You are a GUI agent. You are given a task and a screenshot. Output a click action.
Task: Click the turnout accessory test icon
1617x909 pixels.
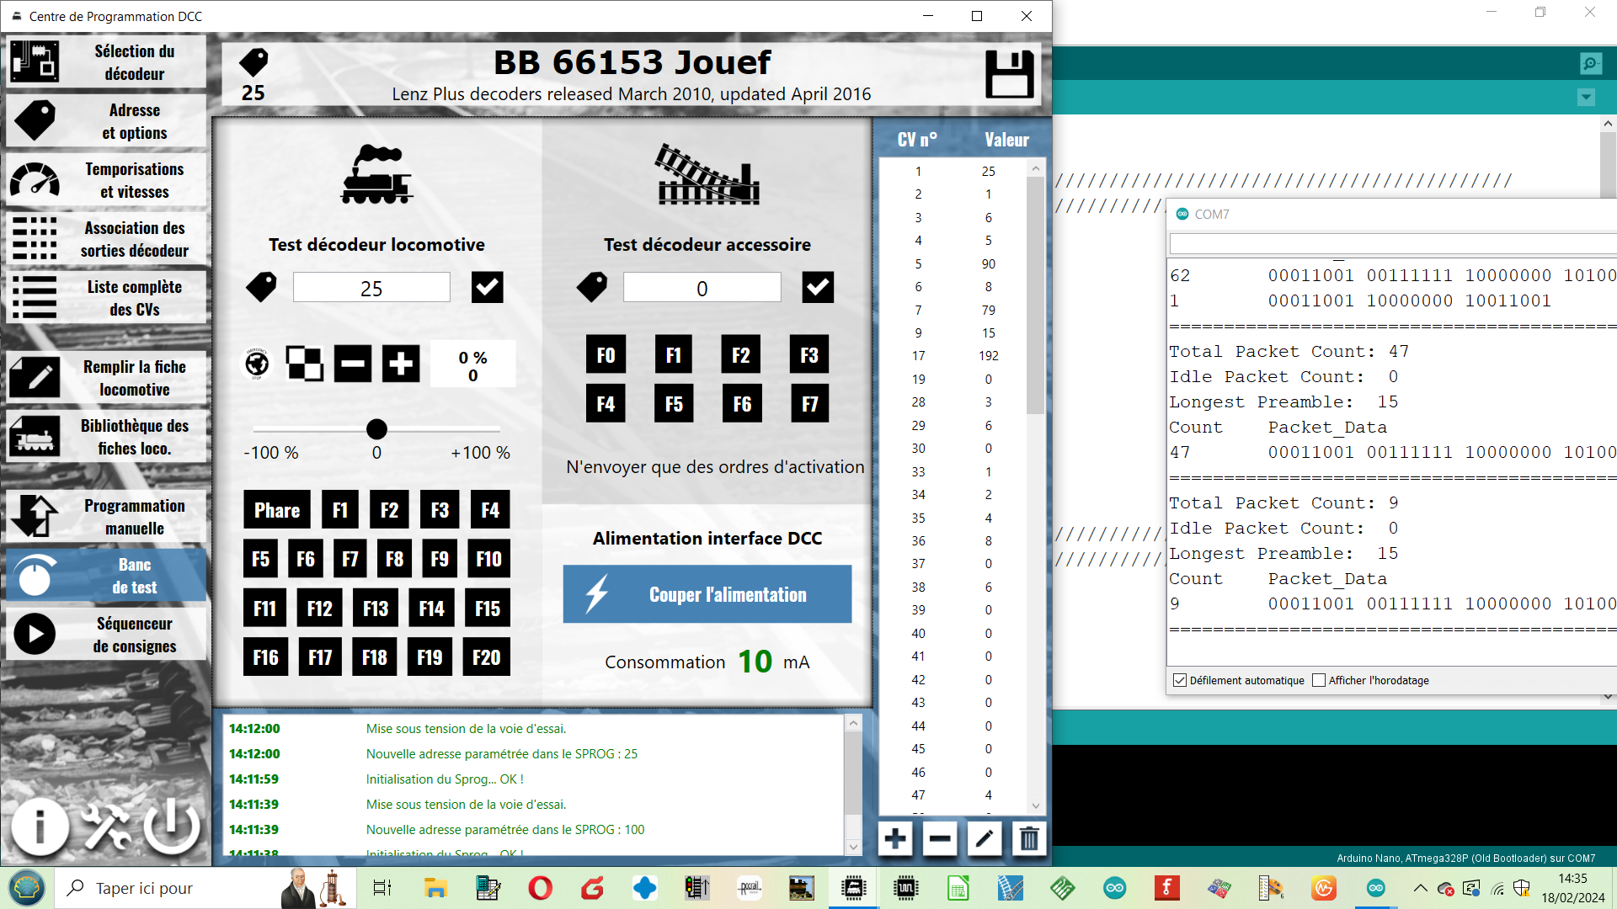click(x=707, y=174)
